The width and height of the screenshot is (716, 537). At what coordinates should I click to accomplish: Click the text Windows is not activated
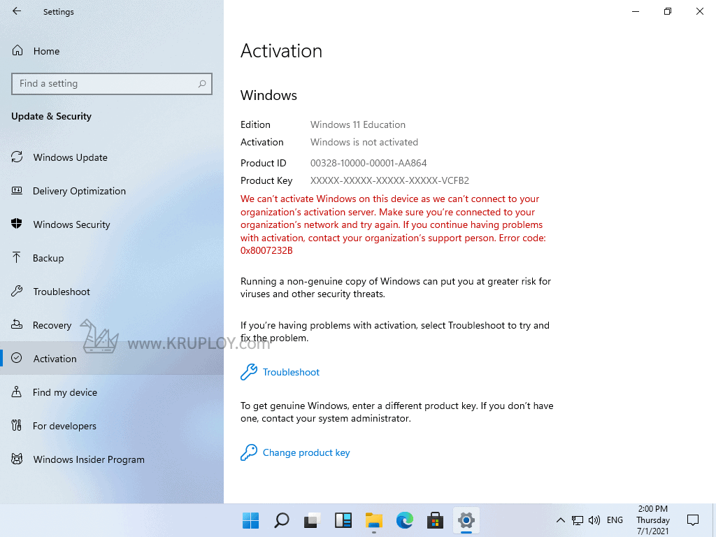tap(364, 142)
